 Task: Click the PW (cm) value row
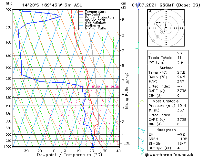point(168,62)
